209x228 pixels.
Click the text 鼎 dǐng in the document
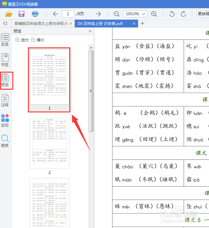[195, 60]
